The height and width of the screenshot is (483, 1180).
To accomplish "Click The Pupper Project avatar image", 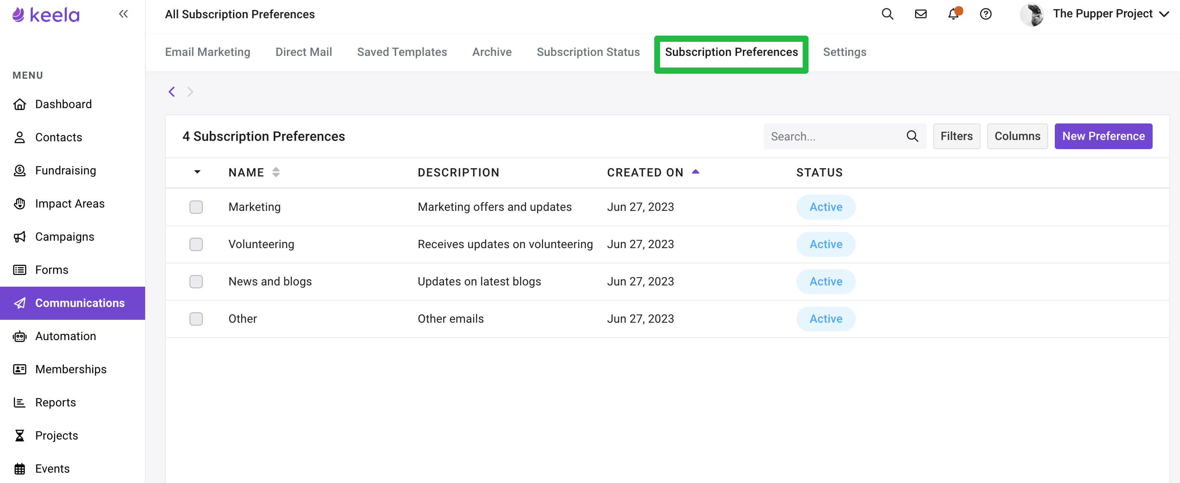I will point(1031,14).
